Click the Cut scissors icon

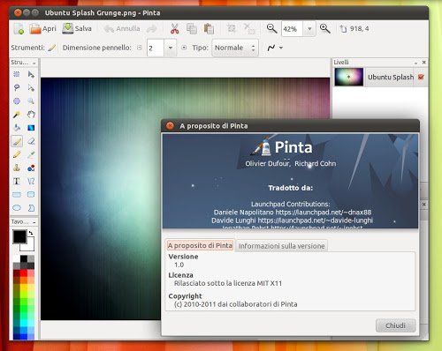pos(174,29)
